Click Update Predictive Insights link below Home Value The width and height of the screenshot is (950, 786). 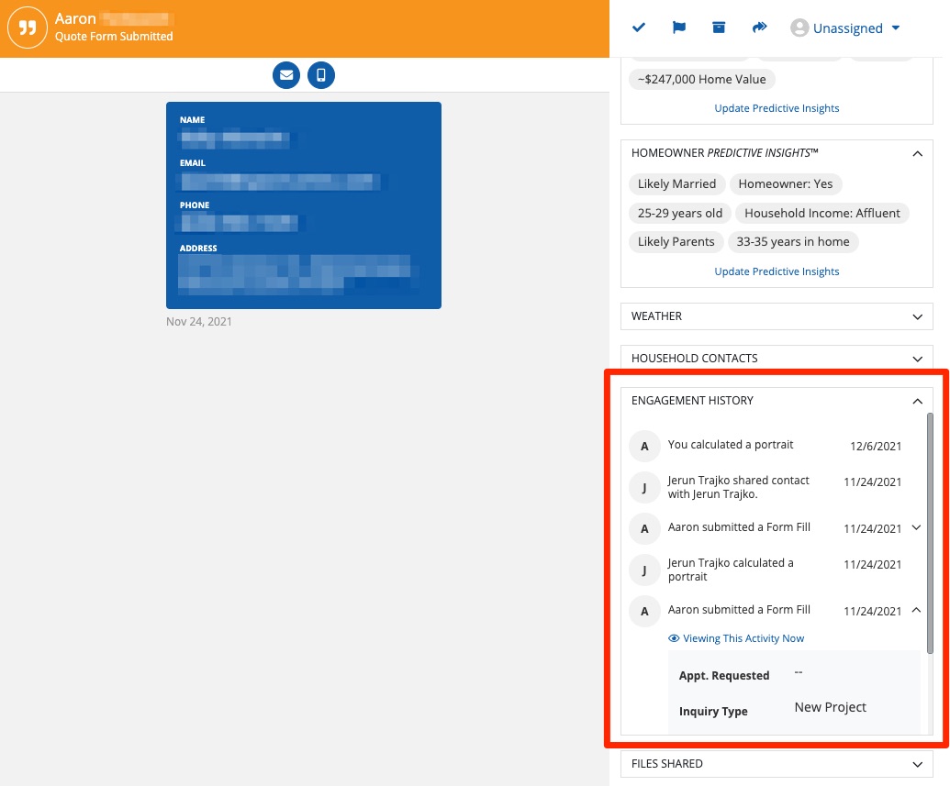point(777,108)
